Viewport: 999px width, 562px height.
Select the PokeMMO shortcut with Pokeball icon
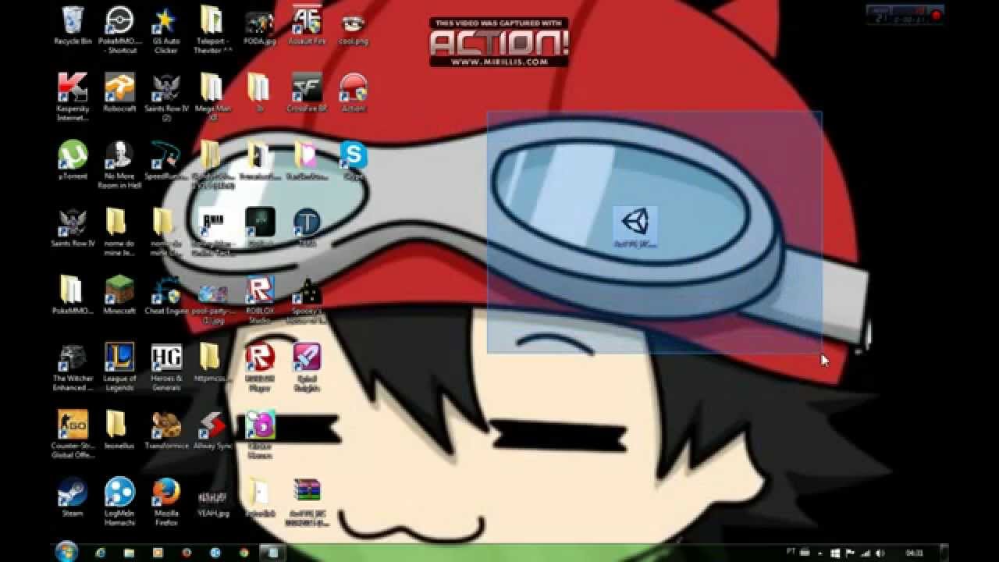tap(119, 30)
